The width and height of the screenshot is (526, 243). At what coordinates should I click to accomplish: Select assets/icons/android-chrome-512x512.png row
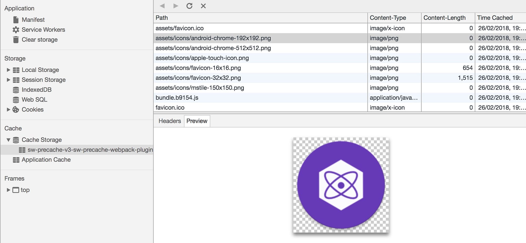click(340, 48)
